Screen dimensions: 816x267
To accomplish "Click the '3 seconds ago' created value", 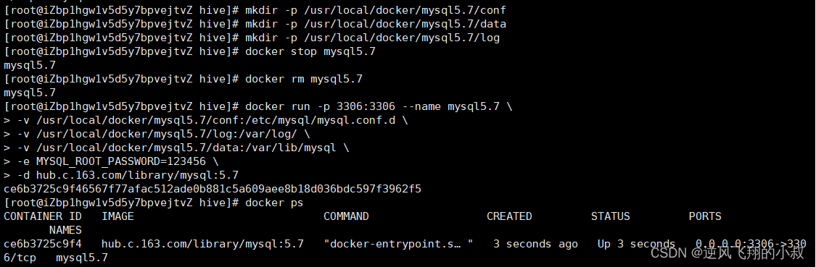I will point(535,244).
